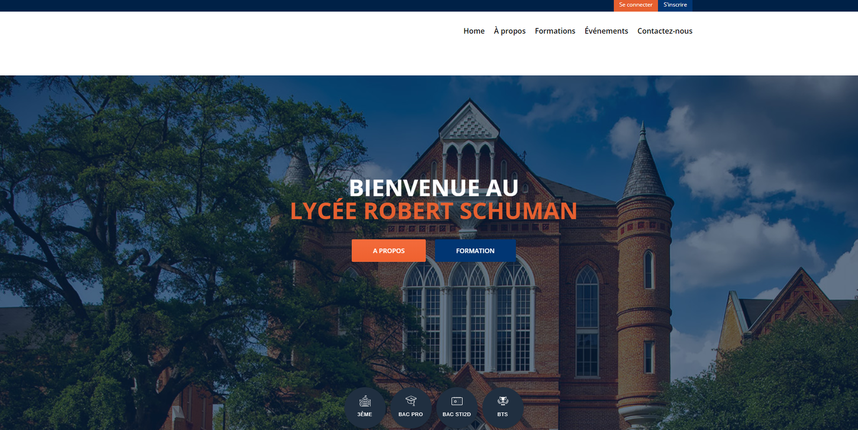
Task: Click the orange A PROPOS button
Action: pyautogui.click(x=389, y=251)
